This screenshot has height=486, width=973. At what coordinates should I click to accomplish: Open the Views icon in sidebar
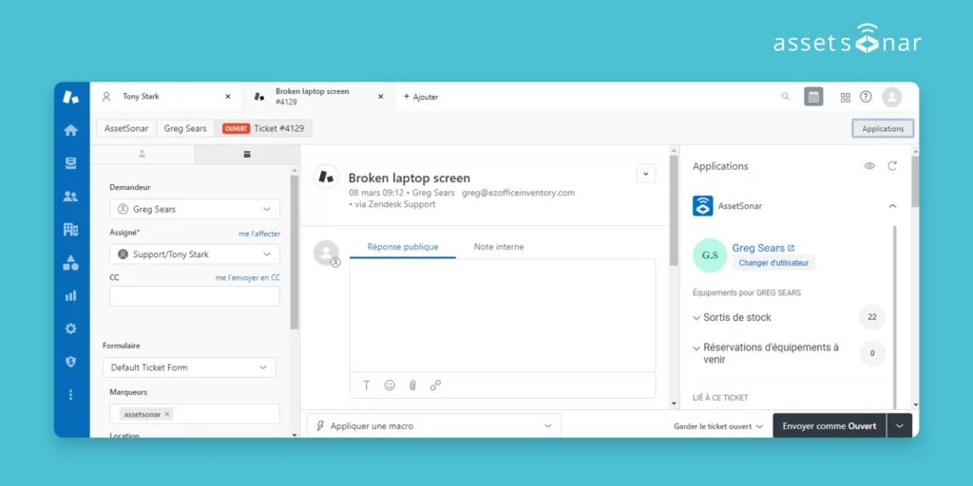(70, 163)
